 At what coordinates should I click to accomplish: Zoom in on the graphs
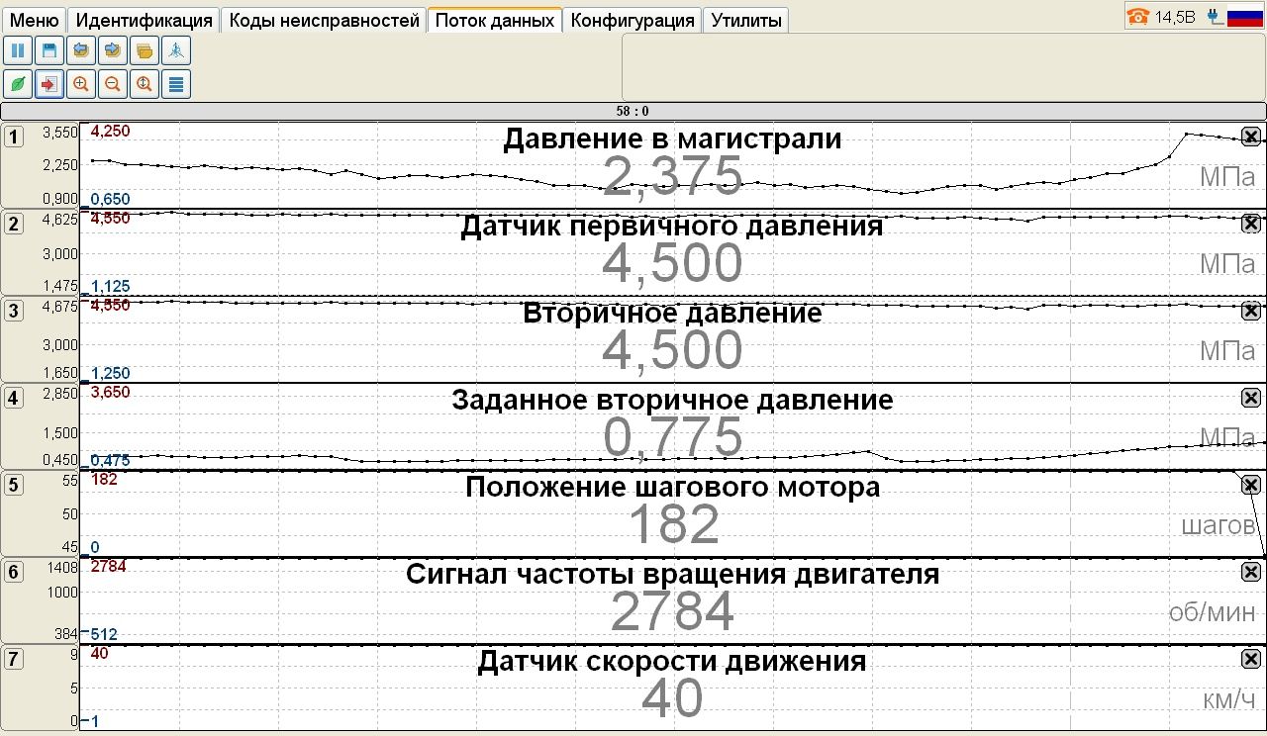[x=81, y=84]
